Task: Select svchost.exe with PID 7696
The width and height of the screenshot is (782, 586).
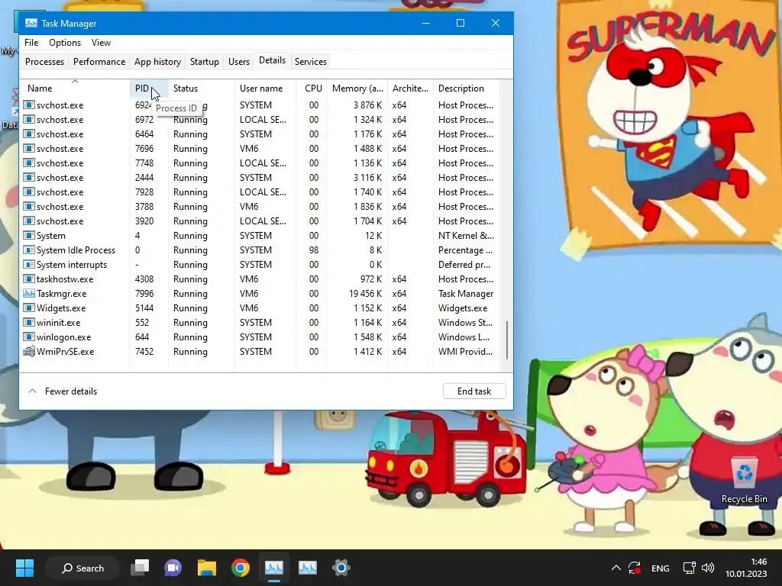Action: point(260,149)
